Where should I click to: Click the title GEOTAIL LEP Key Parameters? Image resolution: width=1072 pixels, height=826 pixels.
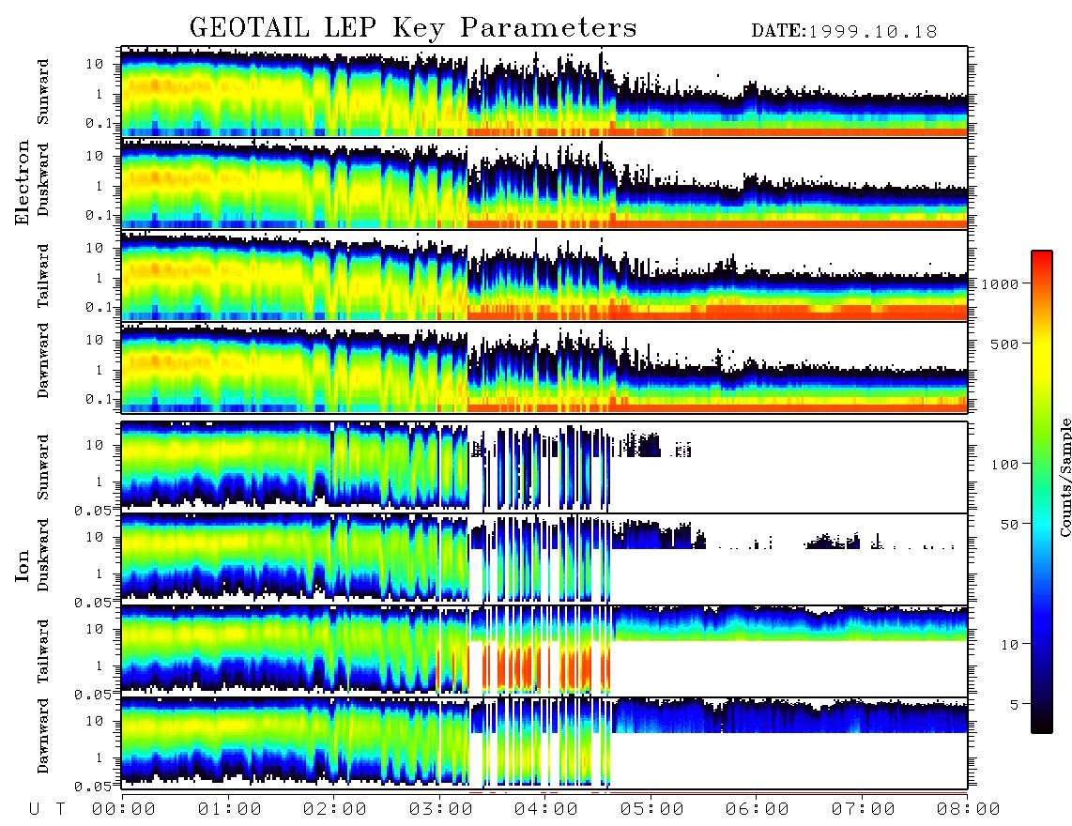coord(413,28)
